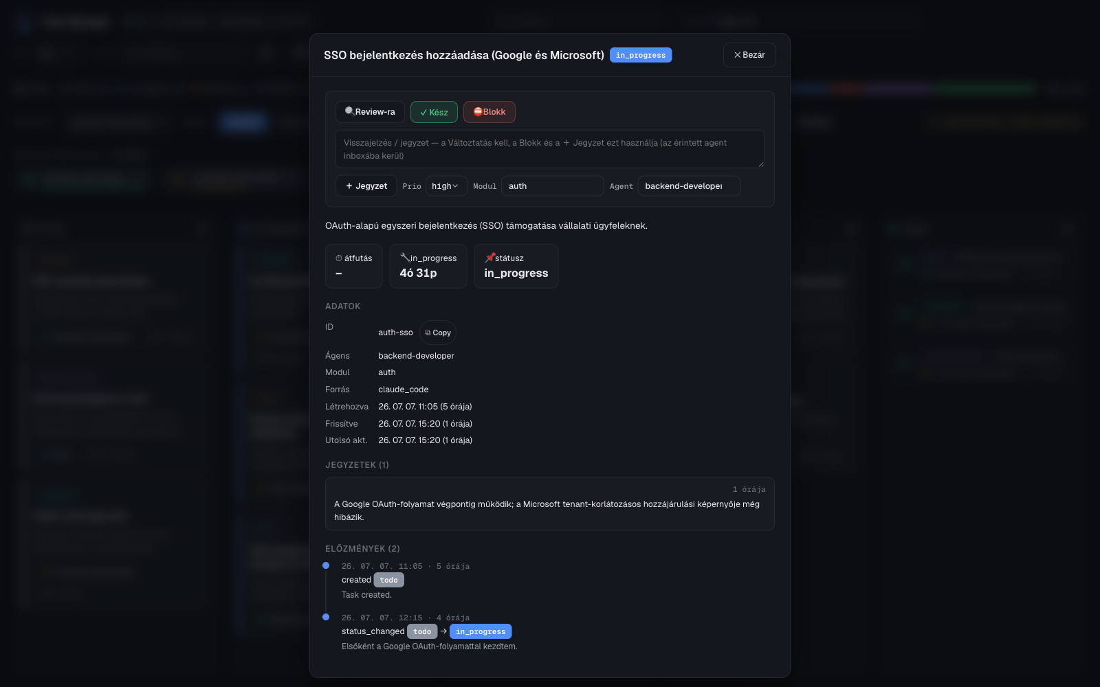Screen dimensions: 1100x687
Task: Mark task done with Kész button
Action: click(x=434, y=112)
